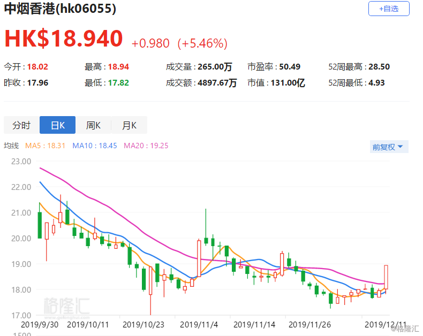Click stock title 中烟香港(hk06055)
The width and height of the screenshot is (423, 336).
pyautogui.click(x=60, y=9)
